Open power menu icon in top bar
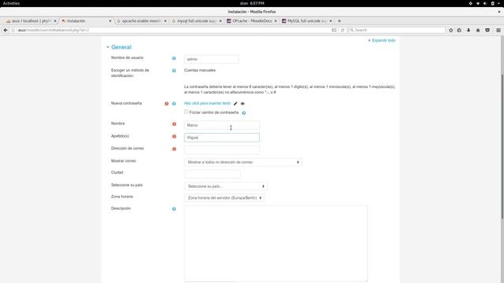The height and width of the screenshot is (283, 504). 498,3
